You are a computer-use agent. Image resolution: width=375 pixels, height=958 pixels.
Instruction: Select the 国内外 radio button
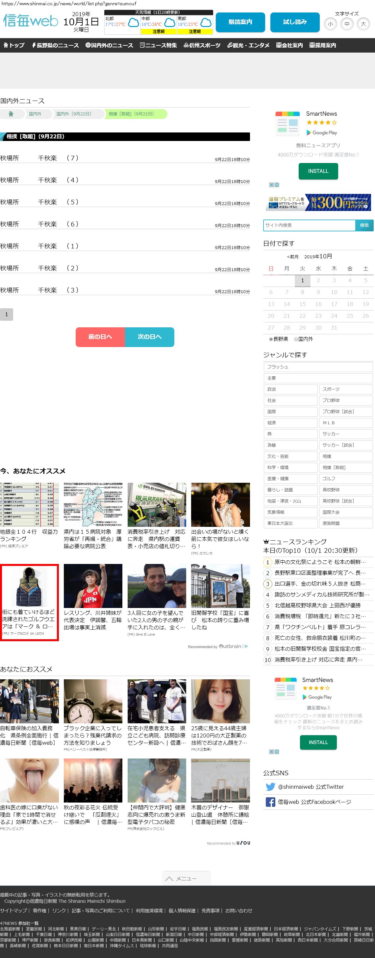click(296, 339)
